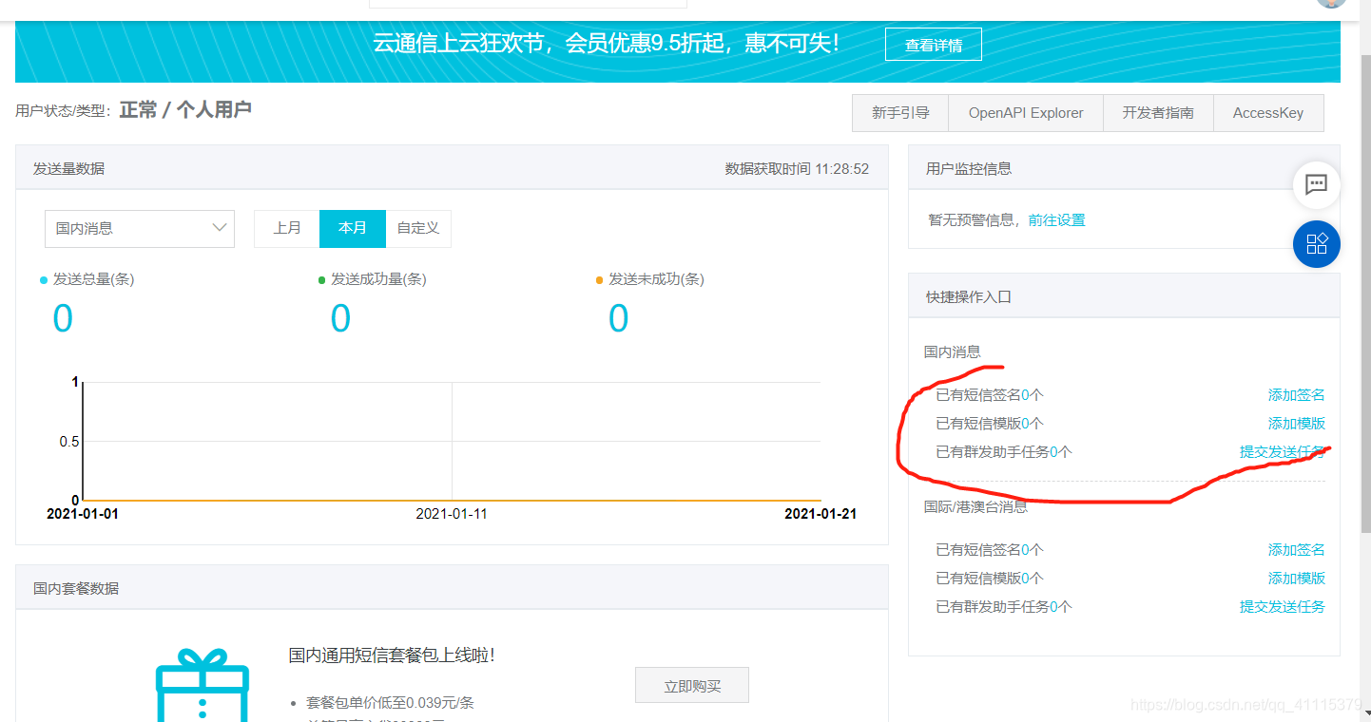Click the 2021-01-01 chart axis label

83,514
